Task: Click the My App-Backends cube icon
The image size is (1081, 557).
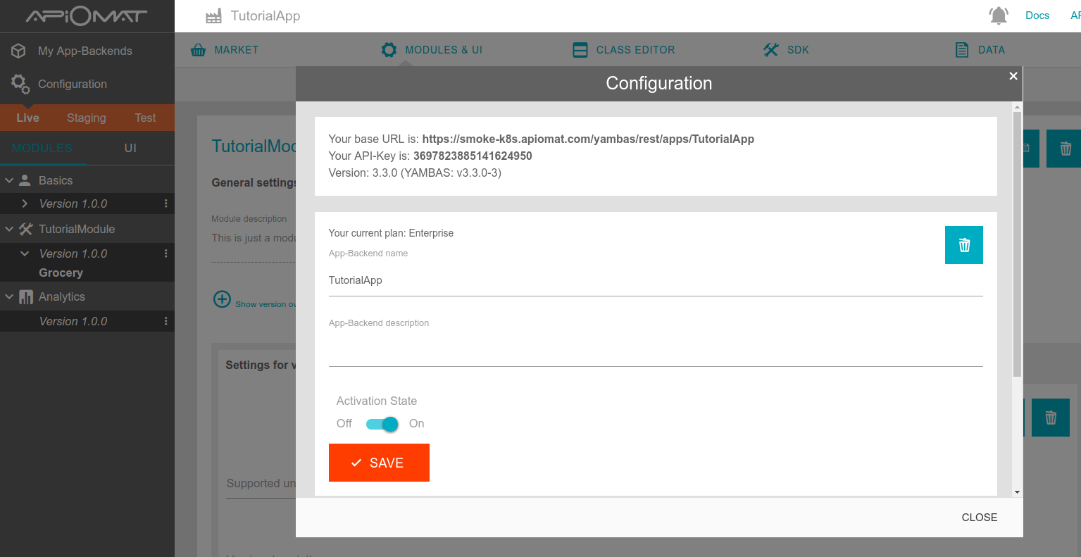Action: click(x=19, y=51)
